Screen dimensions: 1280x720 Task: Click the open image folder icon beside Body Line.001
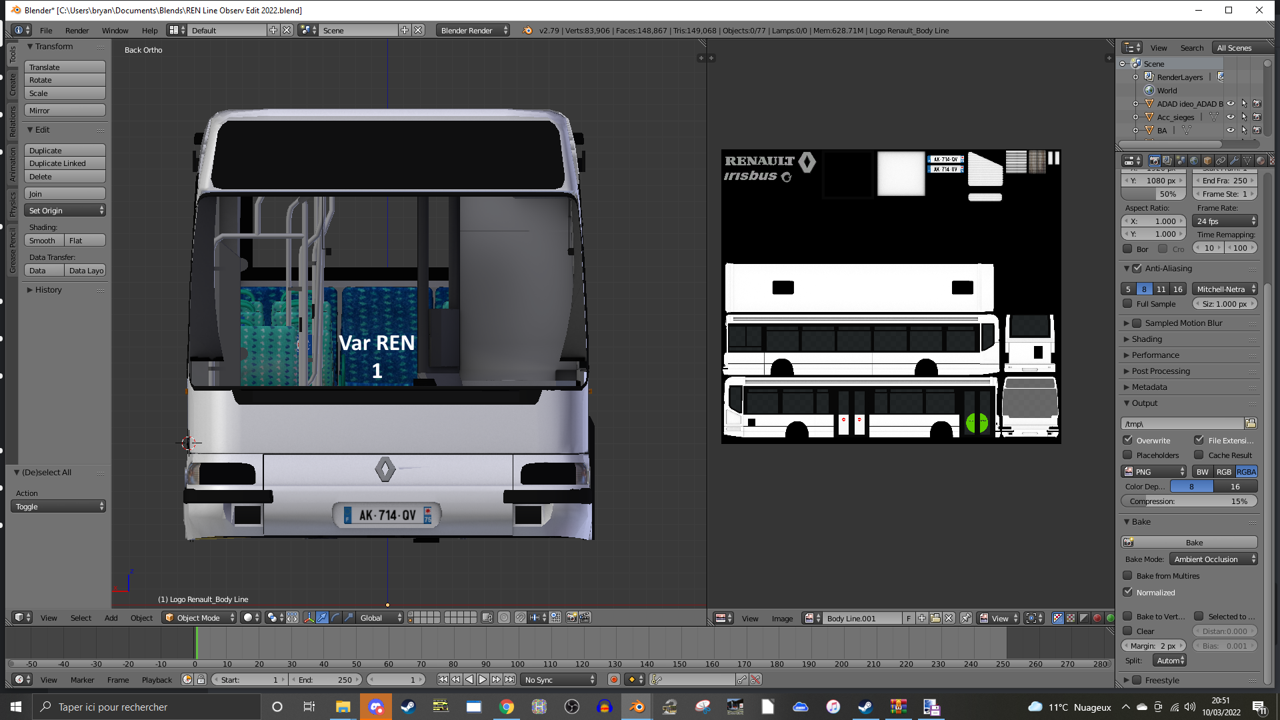(935, 618)
